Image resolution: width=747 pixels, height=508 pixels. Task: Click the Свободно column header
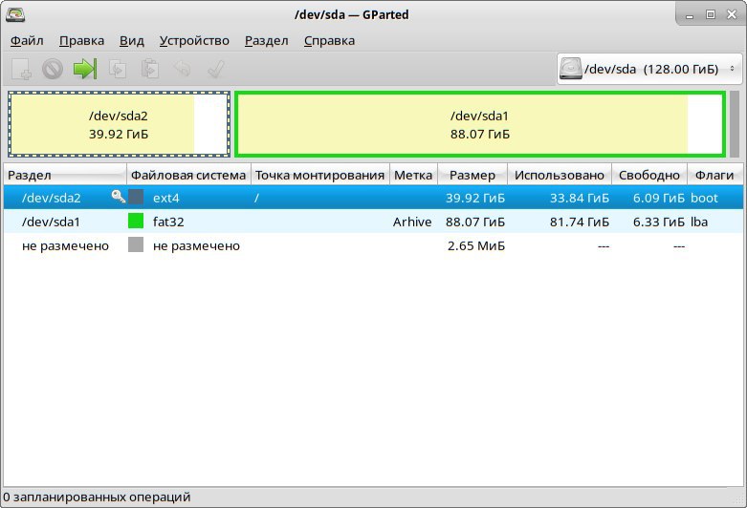[649, 175]
